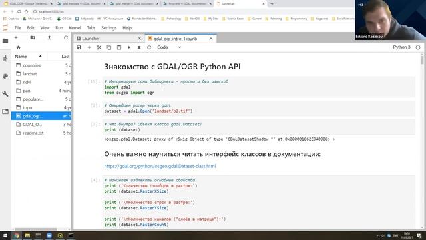Interrupt the kernel with stop icon
The image size is (426, 240).
click(x=139, y=47)
